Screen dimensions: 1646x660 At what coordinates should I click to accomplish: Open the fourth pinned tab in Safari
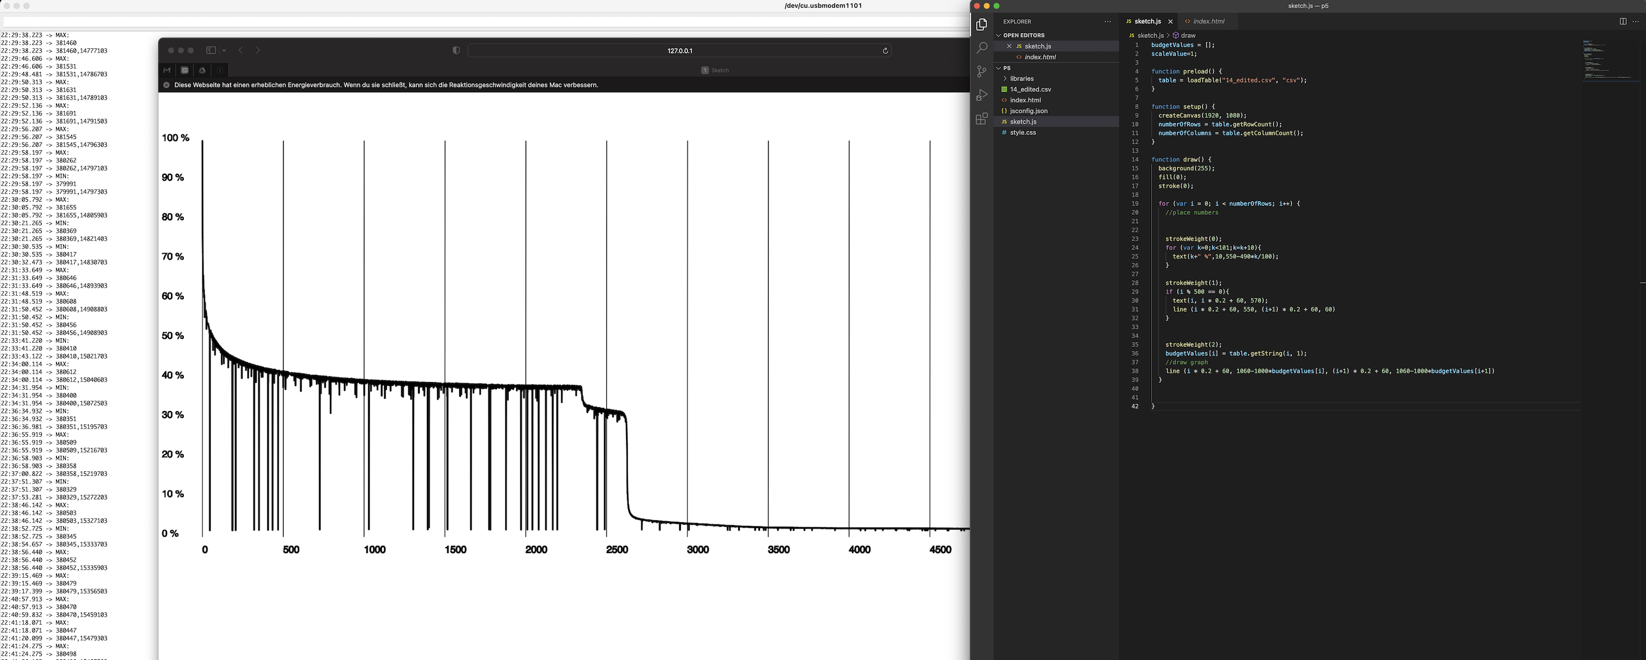(x=220, y=70)
